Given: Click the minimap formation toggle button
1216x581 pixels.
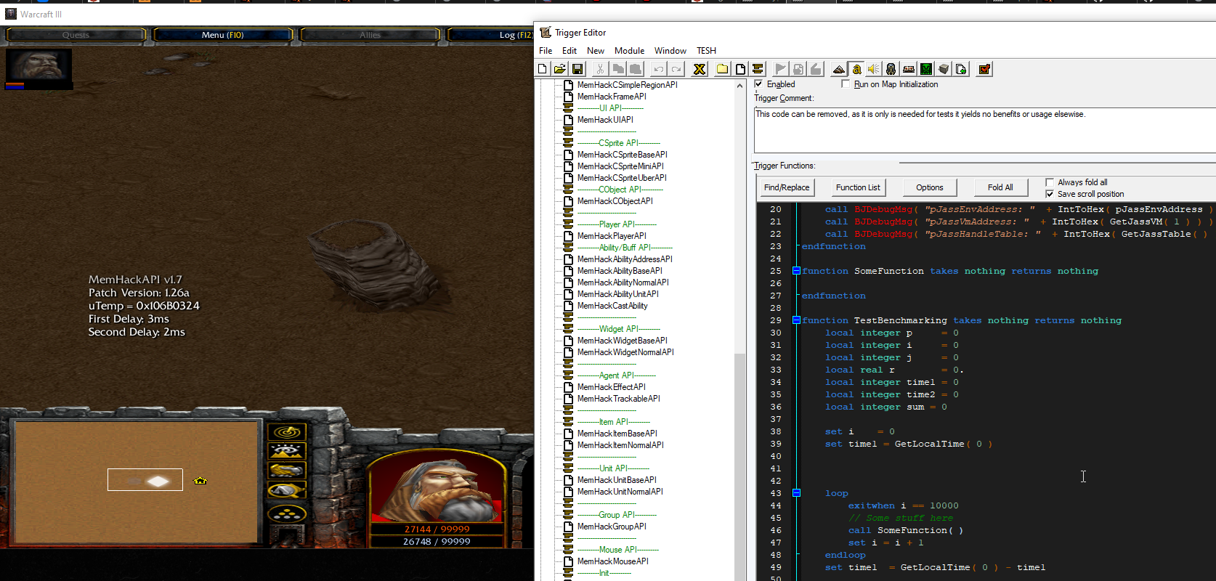Looking at the screenshot, I should click(x=287, y=514).
